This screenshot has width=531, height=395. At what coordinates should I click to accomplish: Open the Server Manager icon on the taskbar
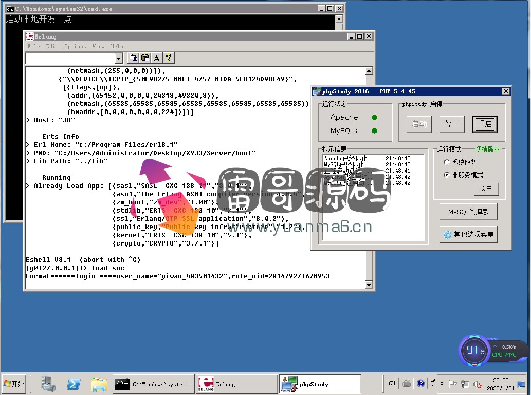tap(48, 384)
